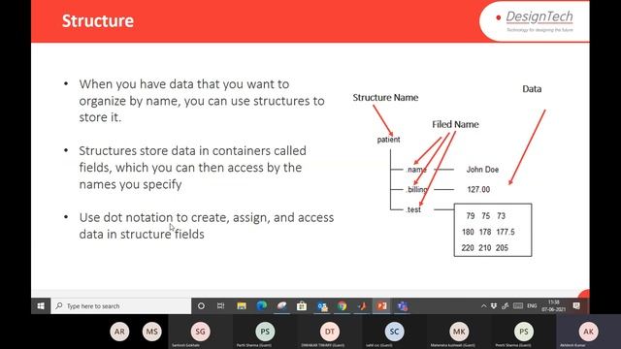Open the taskbar clock and date

click(554, 306)
